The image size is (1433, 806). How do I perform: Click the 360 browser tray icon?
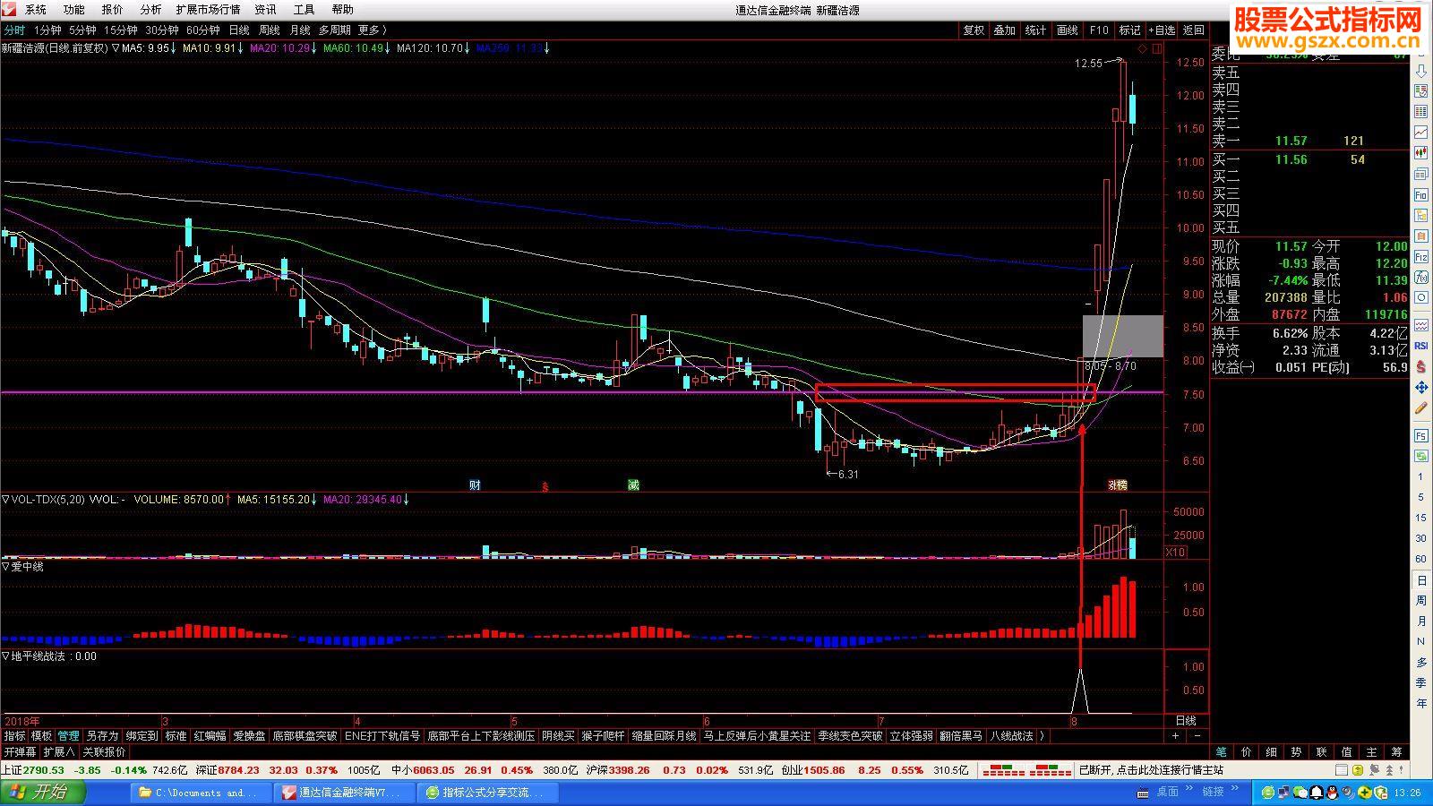point(1267,793)
